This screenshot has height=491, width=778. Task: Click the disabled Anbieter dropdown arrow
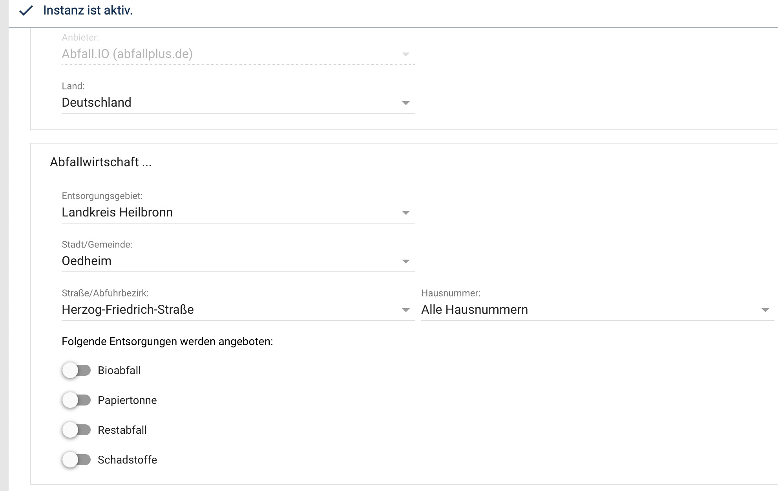click(x=405, y=54)
